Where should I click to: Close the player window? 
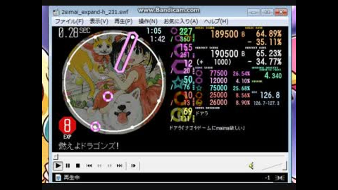pos(281,13)
